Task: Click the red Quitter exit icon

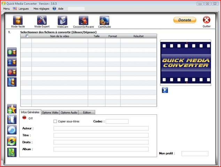Action: coord(206,20)
